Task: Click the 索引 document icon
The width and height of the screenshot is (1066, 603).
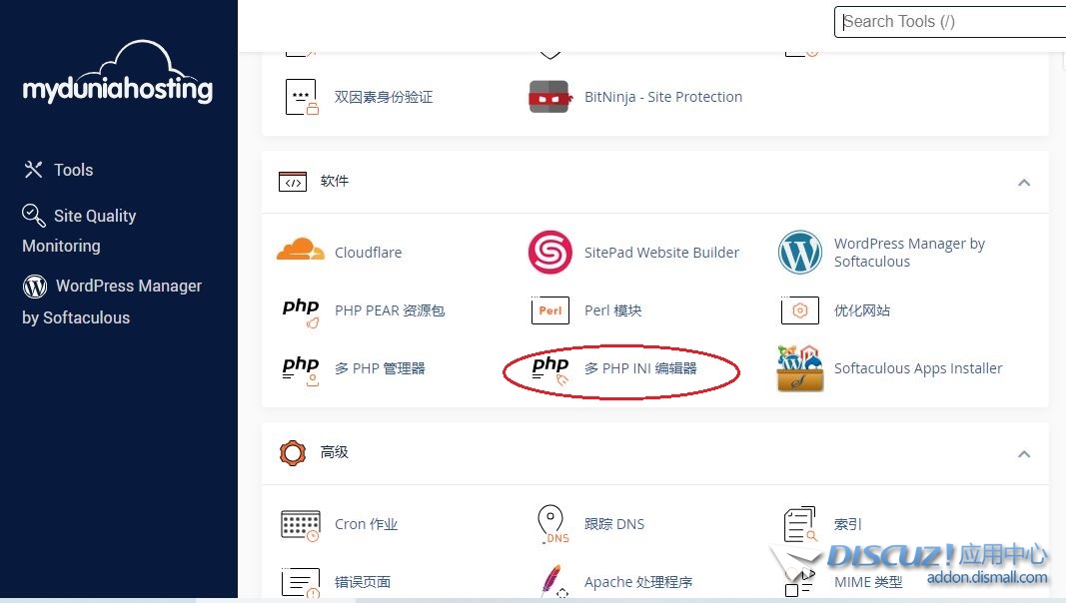Action: pos(800,524)
